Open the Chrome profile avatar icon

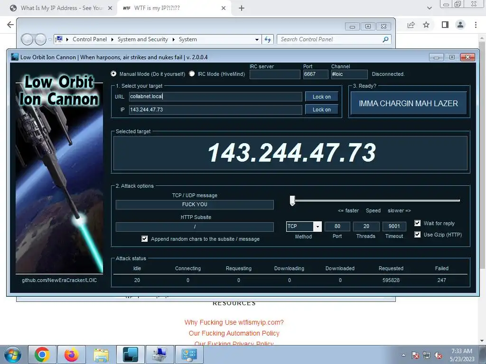pos(460,25)
